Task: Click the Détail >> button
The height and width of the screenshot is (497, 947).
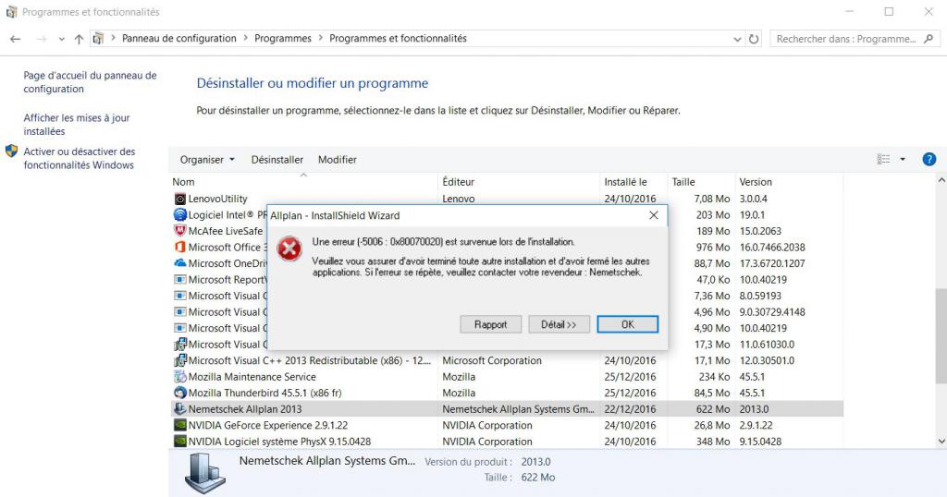Action: coord(559,324)
